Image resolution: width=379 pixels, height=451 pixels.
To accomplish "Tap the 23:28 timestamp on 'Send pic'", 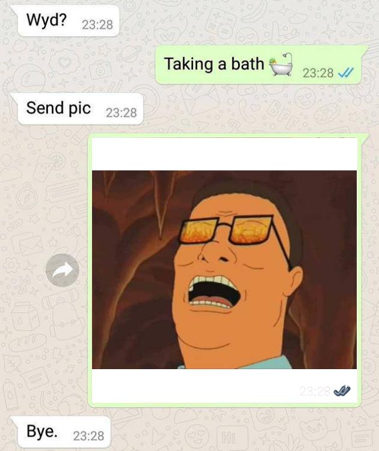I will point(122,113).
